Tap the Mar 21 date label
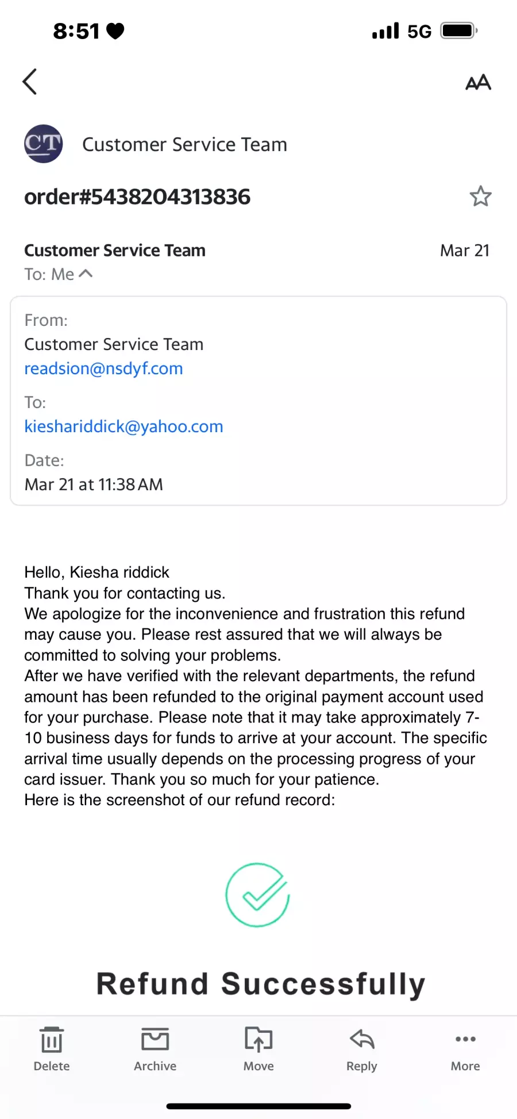The image size is (517, 1119). click(465, 250)
